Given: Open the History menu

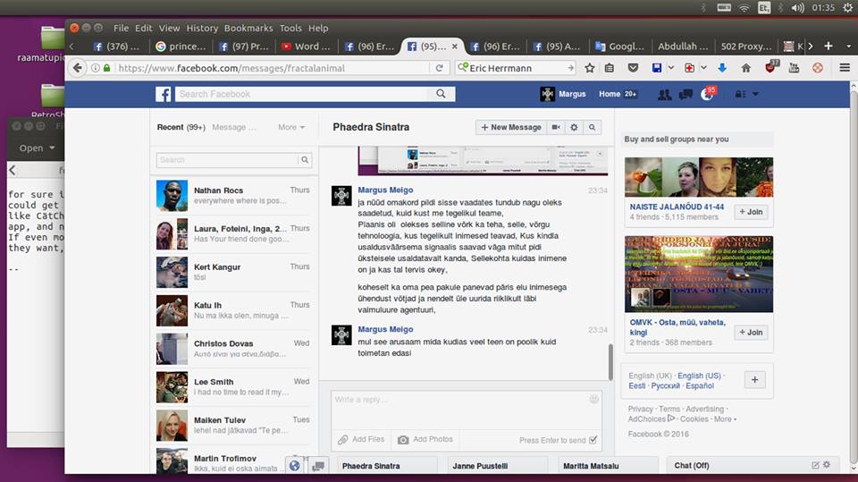Looking at the screenshot, I should click(x=202, y=28).
